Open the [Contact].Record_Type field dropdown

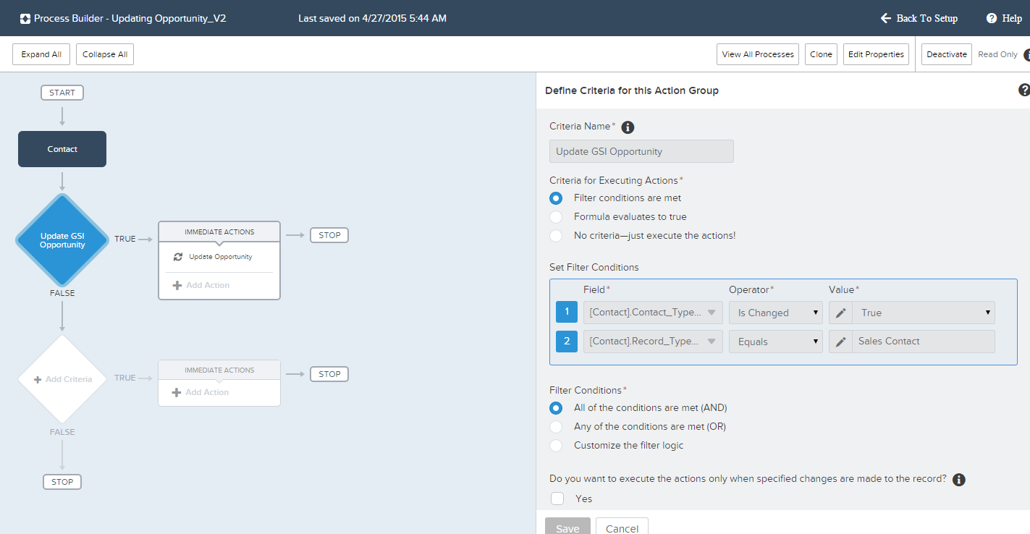coord(652,342)
